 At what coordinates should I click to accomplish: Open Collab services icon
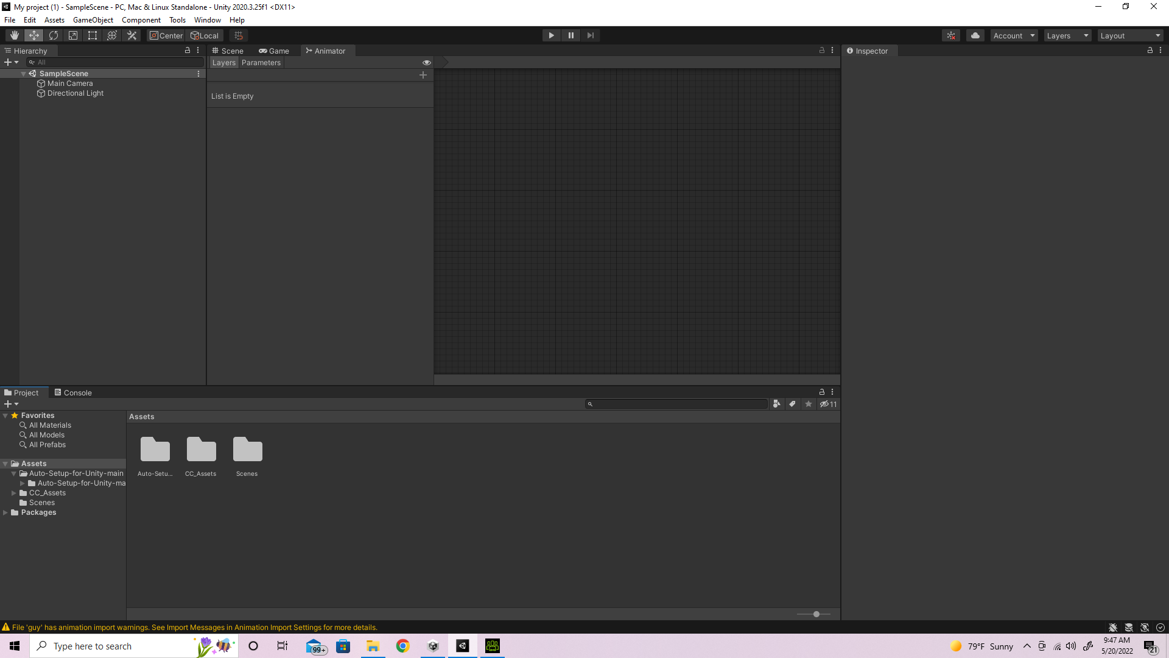(951, 35)
